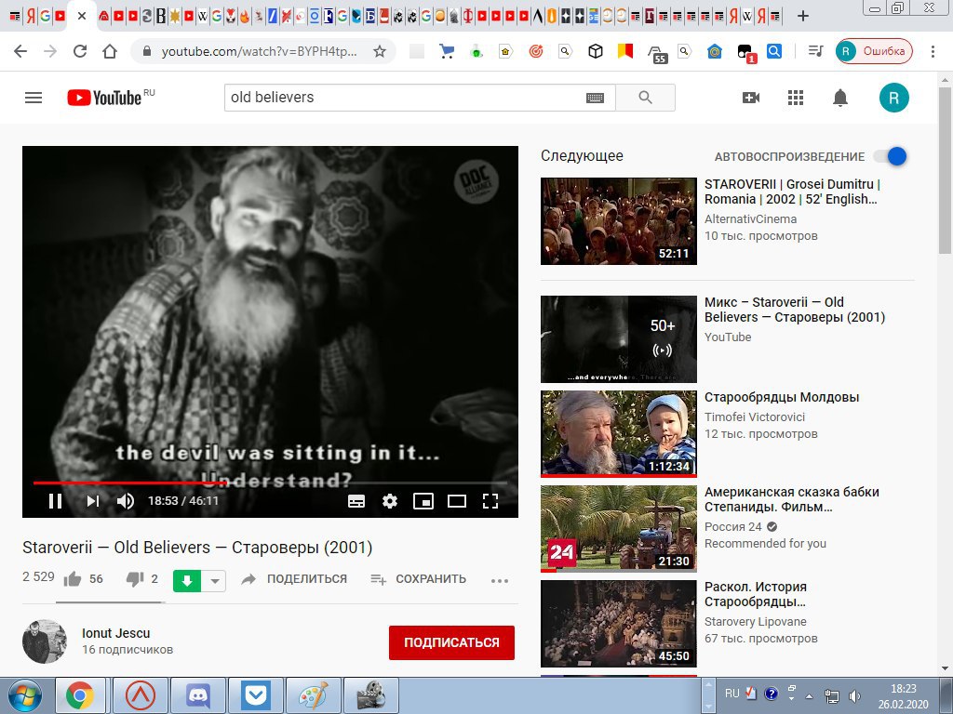Skip to the next video
The width and height of the screenshot is (953, 714).
pyautogui.click(x=92, y=501)
